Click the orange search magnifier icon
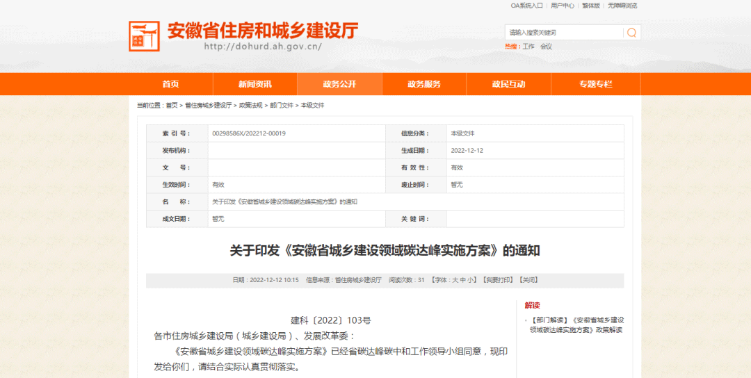751x378 pixels. pyautogui.click(x=631, y=33)
